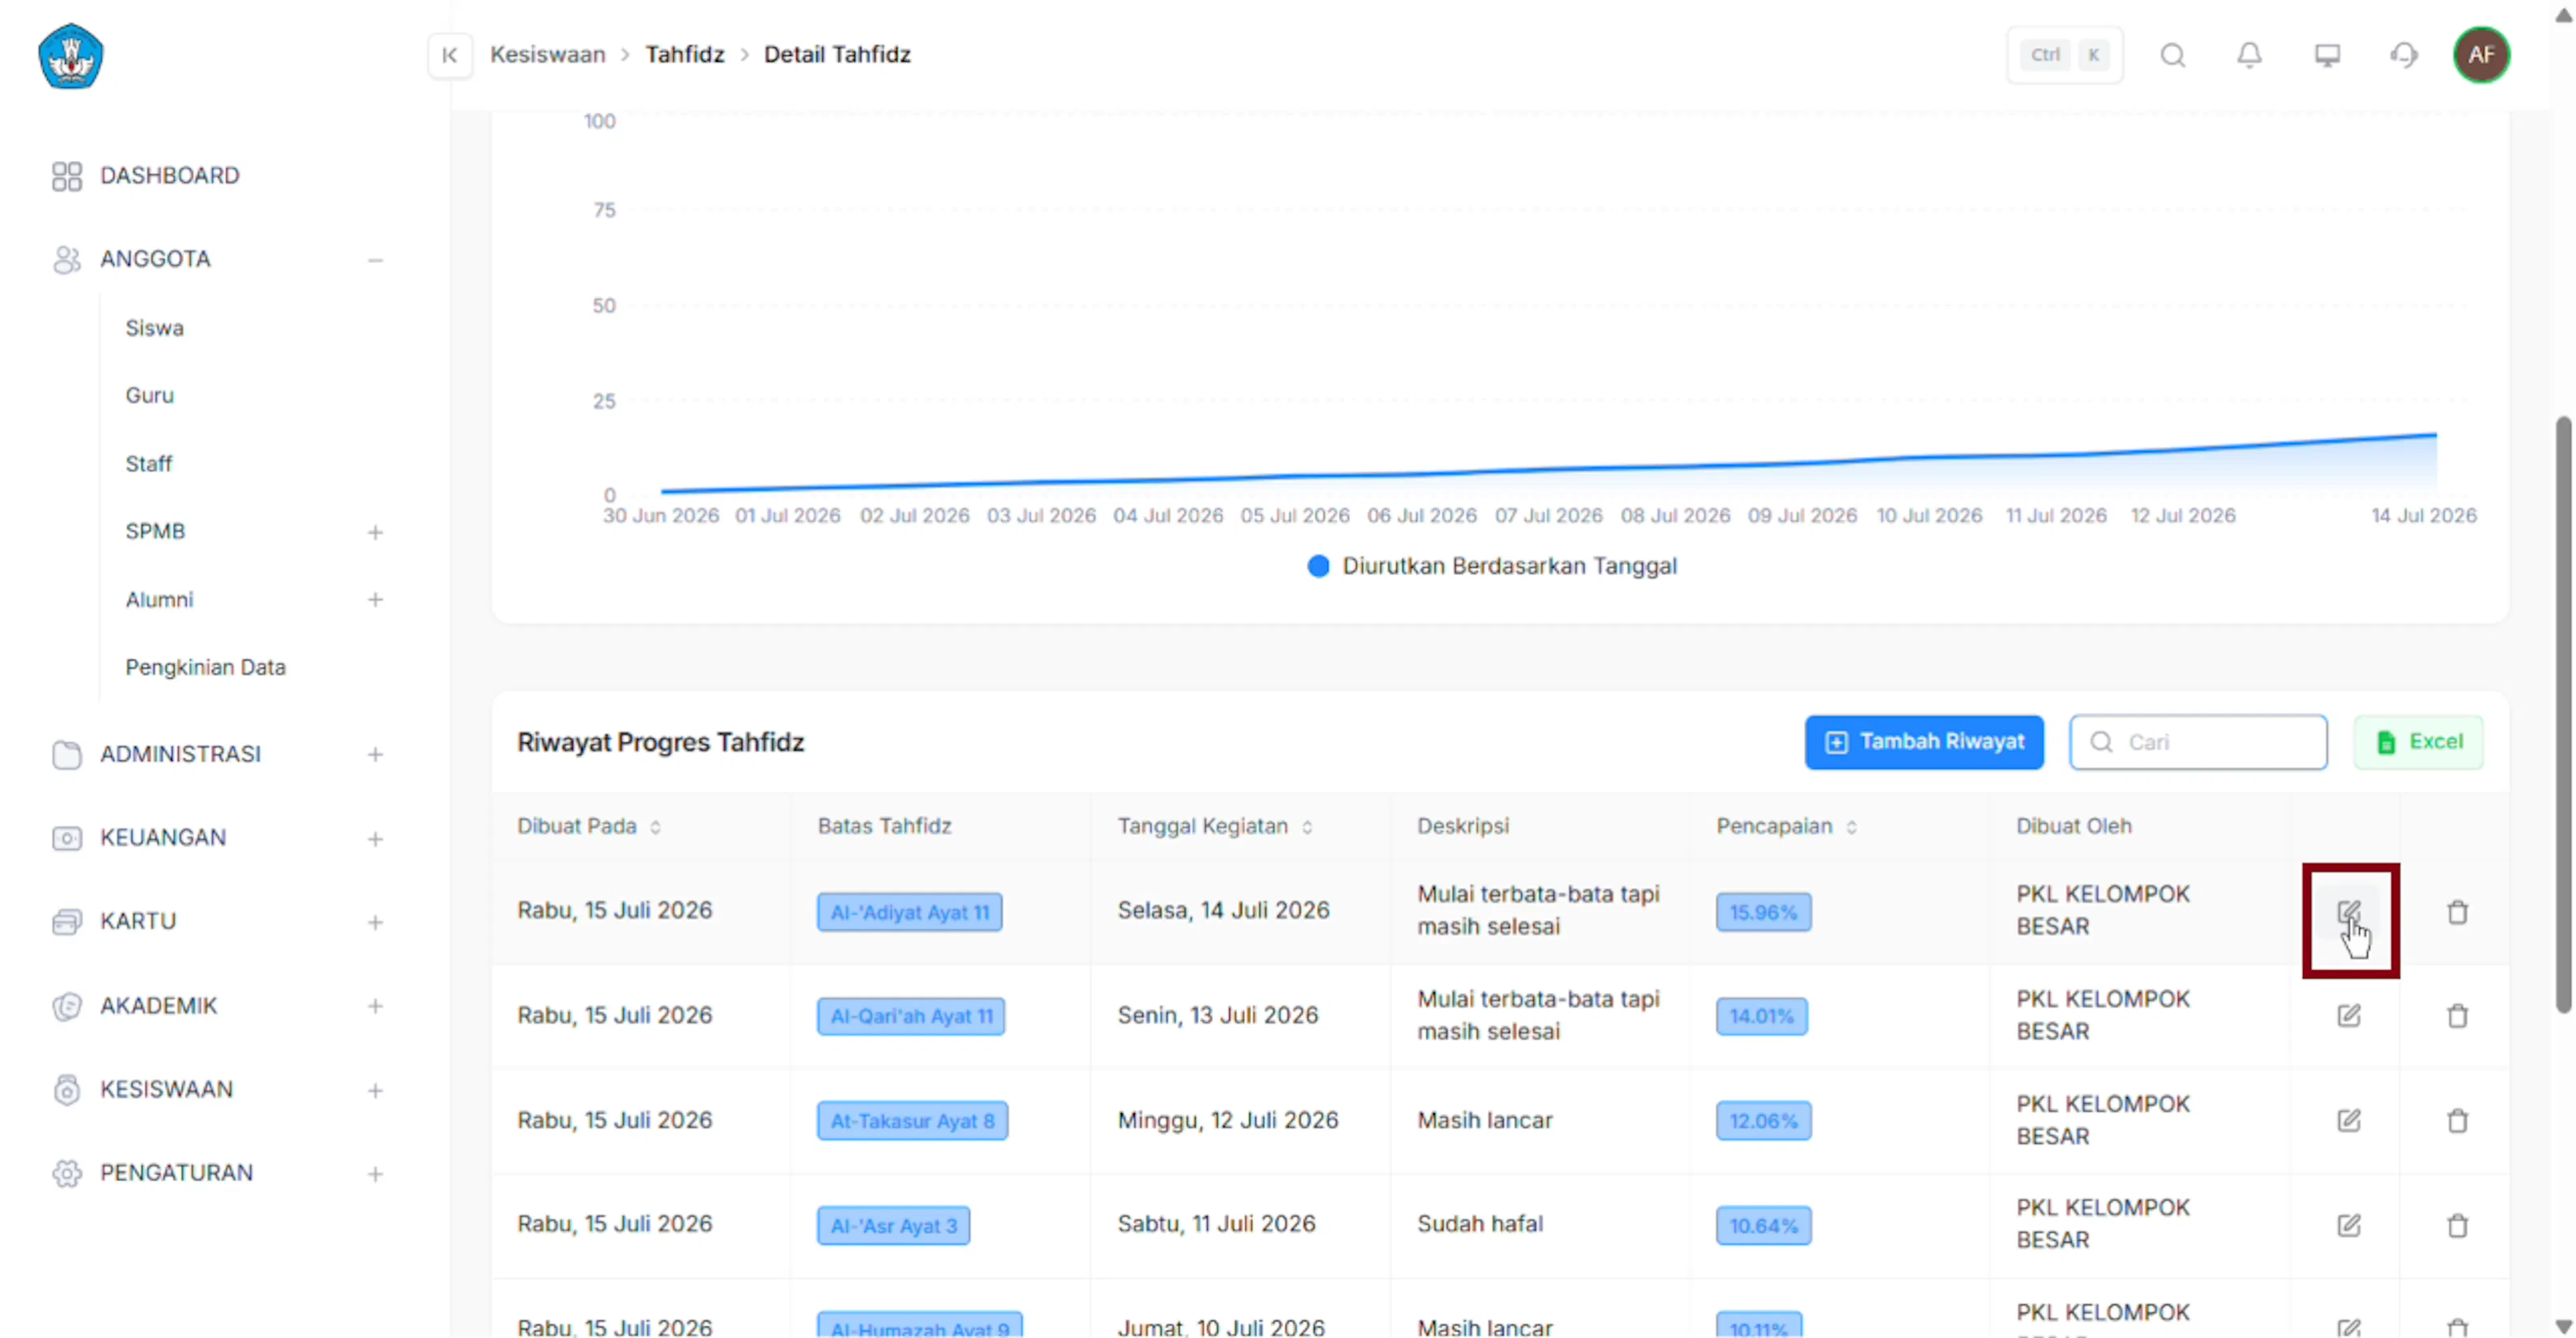Screen dimensions: 2576x1338
Task: Open the DASHBOARD menu item
Action: tap(169, 176)
